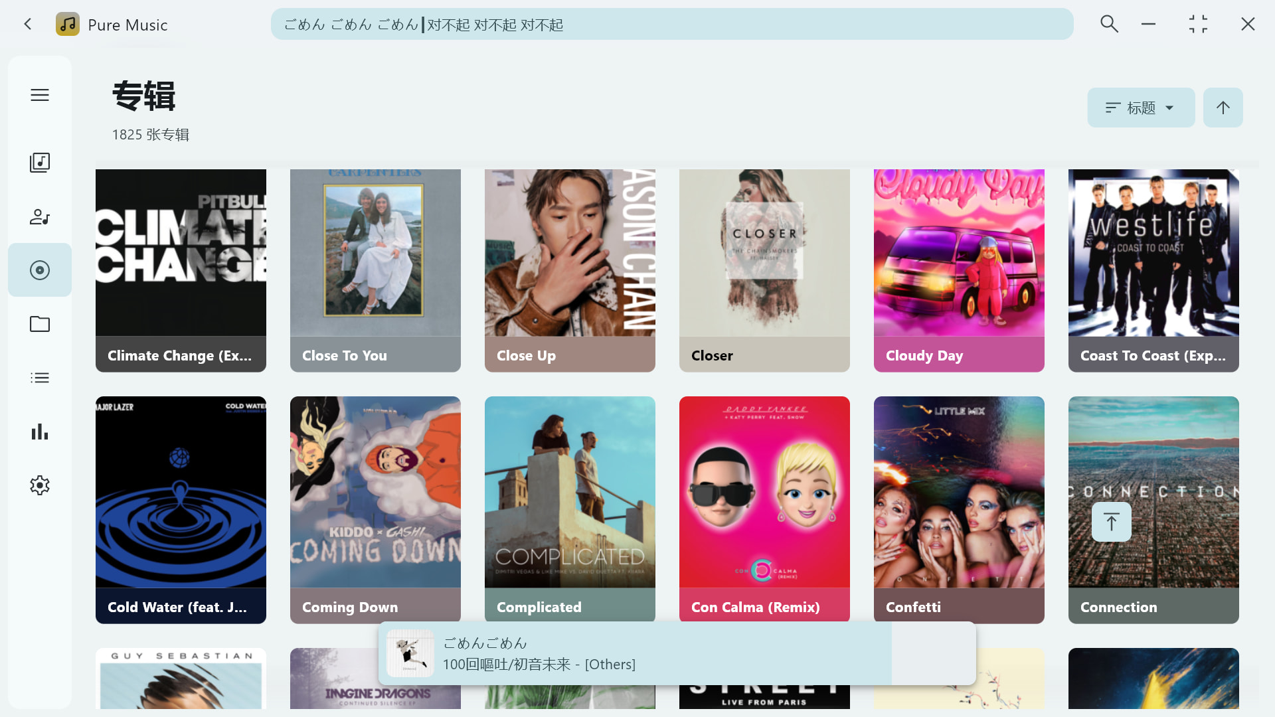Open settings gear in sidebar
The height and width of the screenshot is (717, 1275).
[x=40, y=485]
